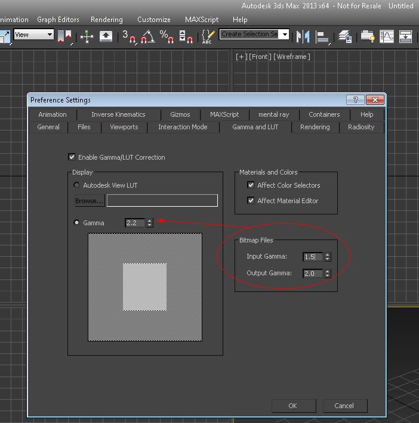Open the View reference coordinate dropdown
Viewport: 419px width, 423px height.
[x=34, y=35]
